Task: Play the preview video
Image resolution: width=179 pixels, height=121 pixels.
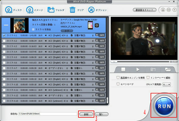Action: coord(138,70)
